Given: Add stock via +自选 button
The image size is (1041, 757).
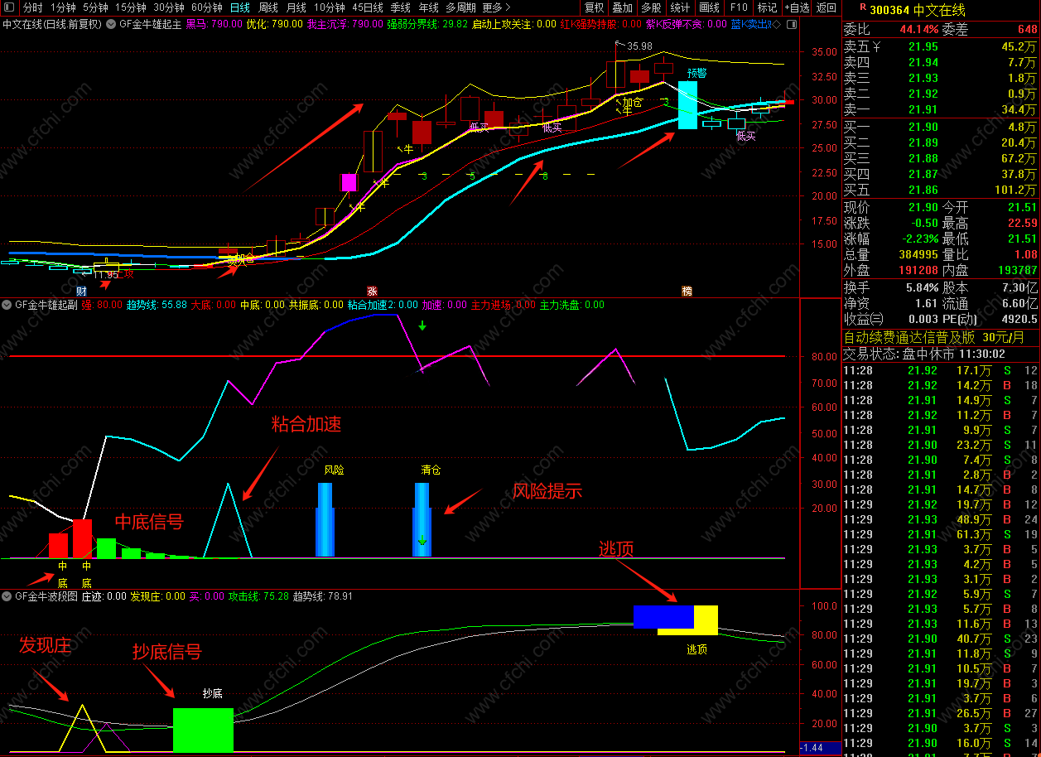Looking at the screenshot, I should pyautogui.click(x=797, y=7).
